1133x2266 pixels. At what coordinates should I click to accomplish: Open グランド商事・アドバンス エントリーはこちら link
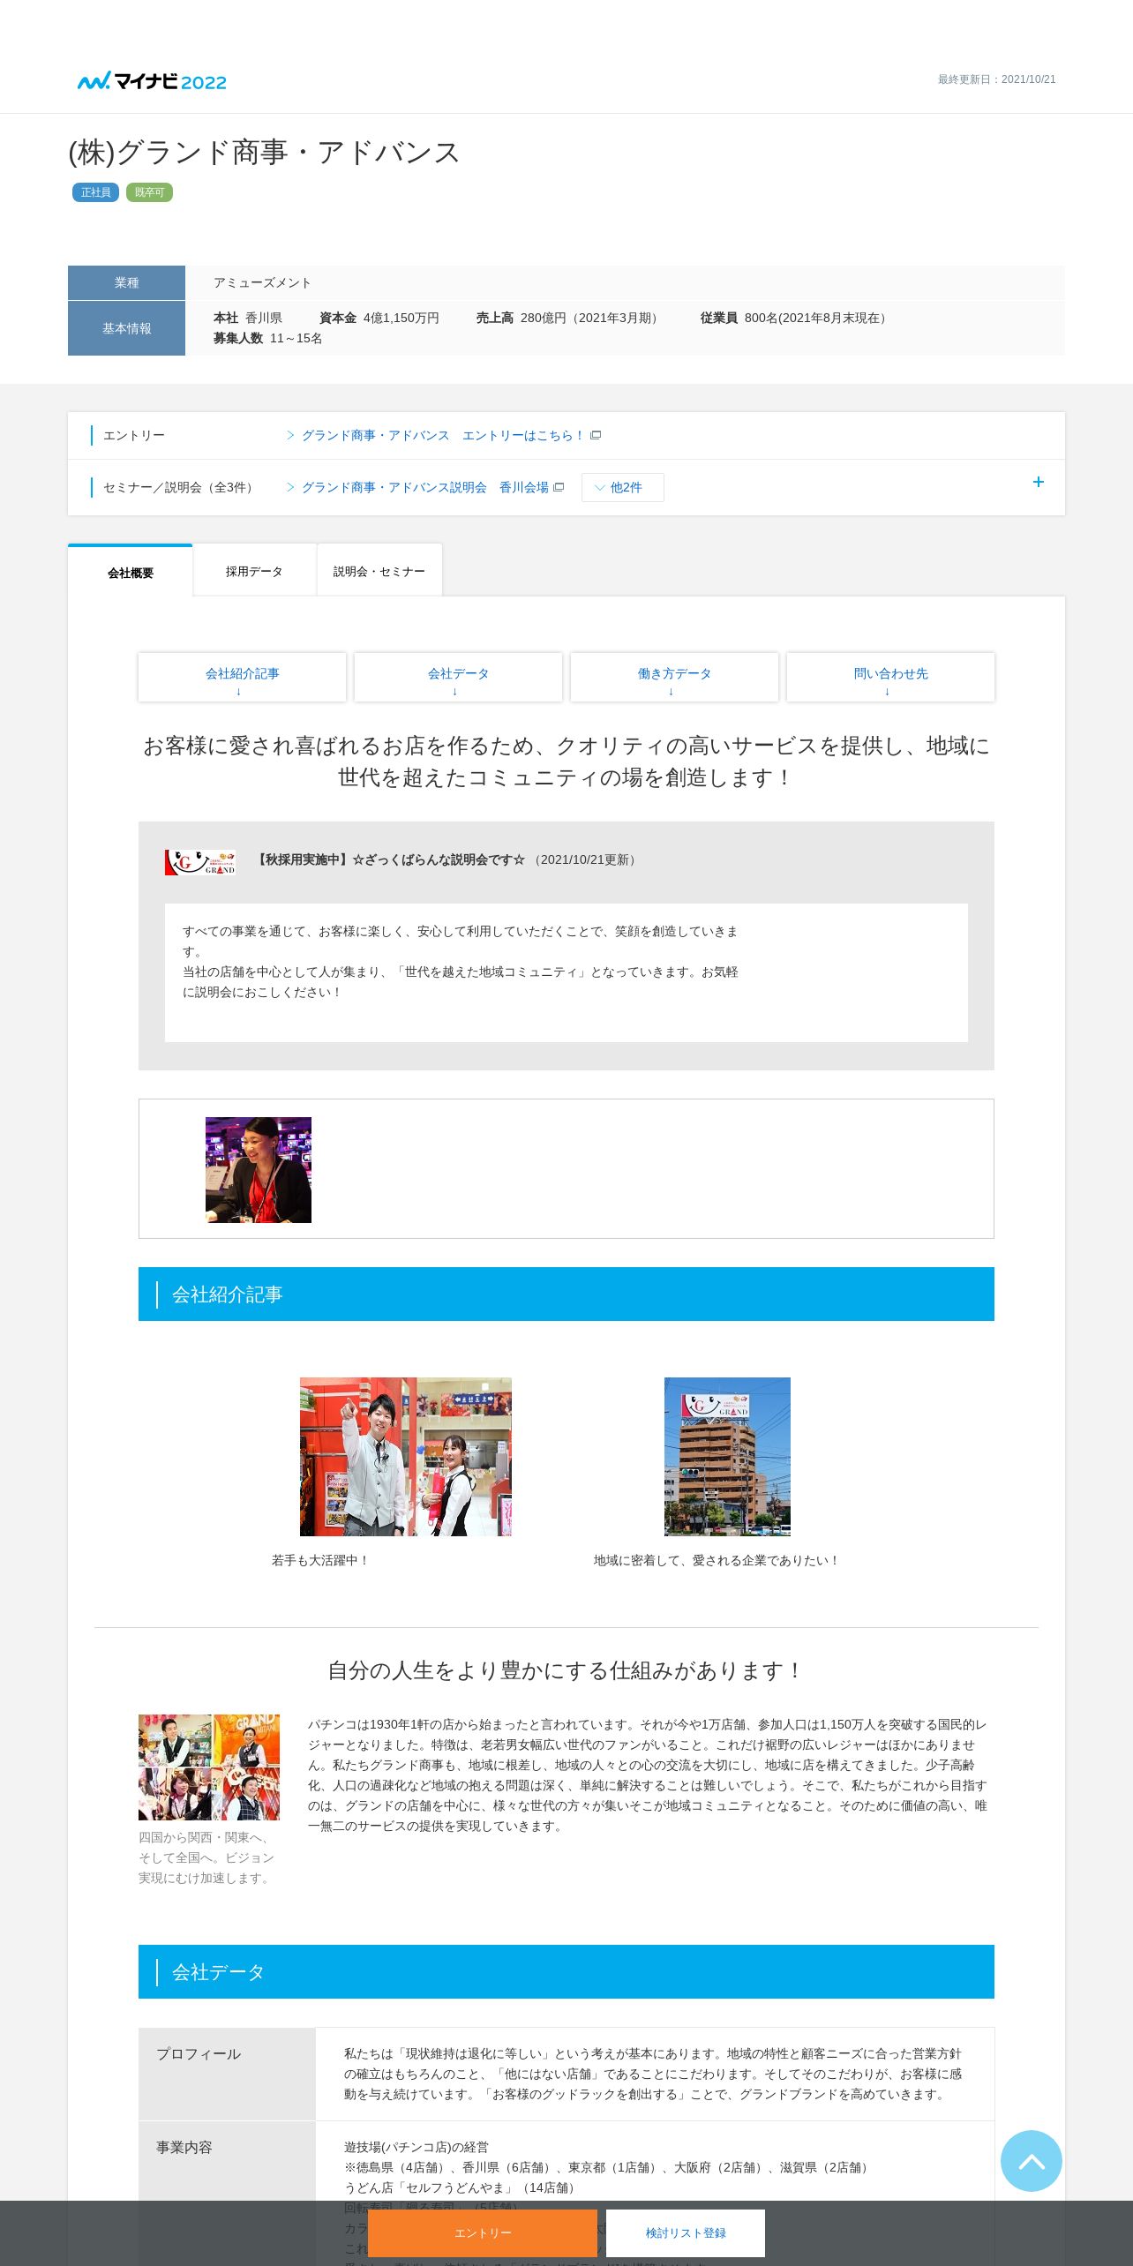pos(442,435)
